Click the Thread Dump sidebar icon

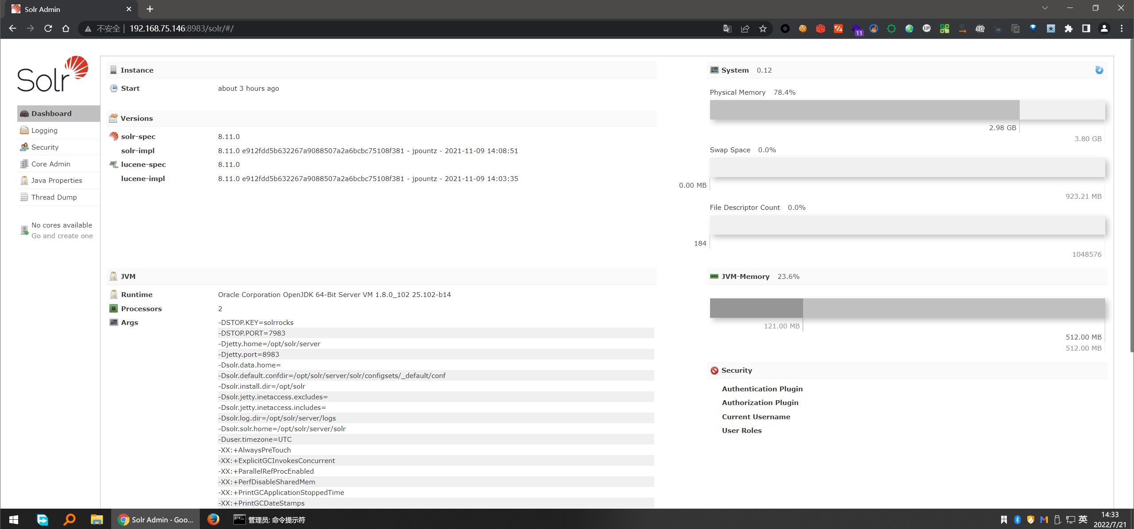[x=24, y=197]
